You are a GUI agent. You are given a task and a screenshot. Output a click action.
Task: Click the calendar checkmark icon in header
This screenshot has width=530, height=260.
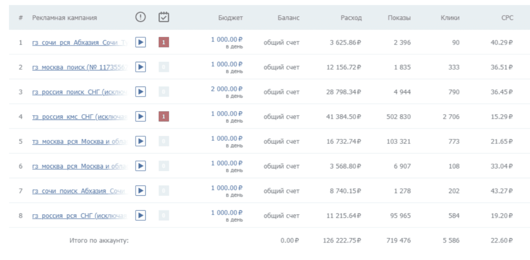click(164, 18)
